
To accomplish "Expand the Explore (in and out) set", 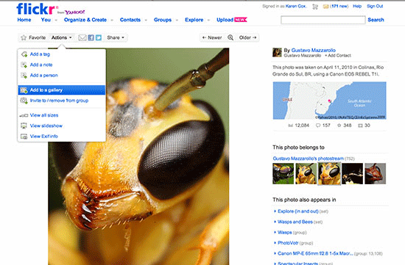I will tap(275, 211).
